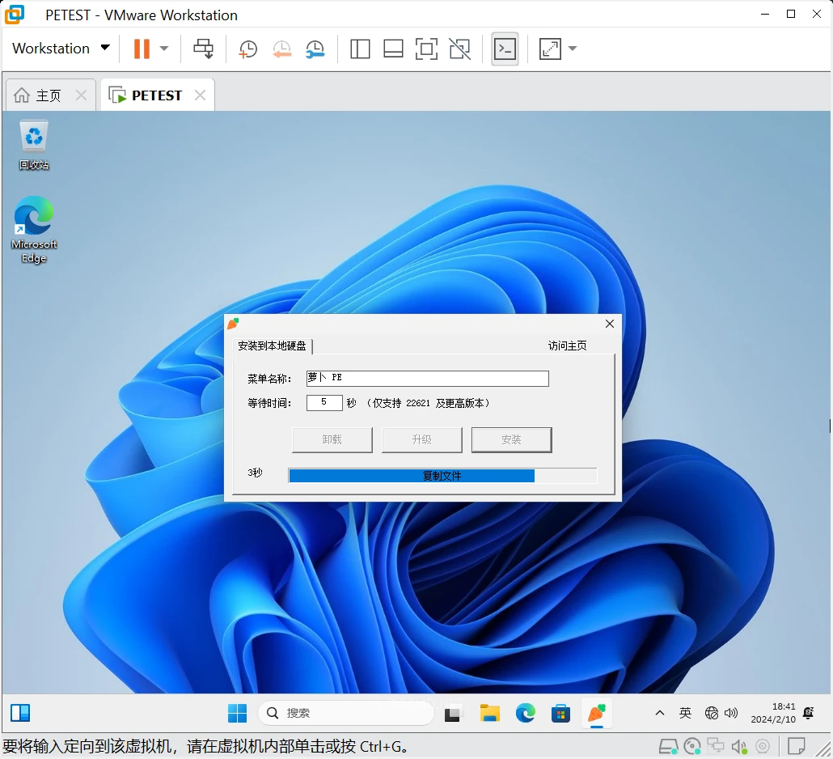Toggle the thumbnail bar view

click(393, 49)
